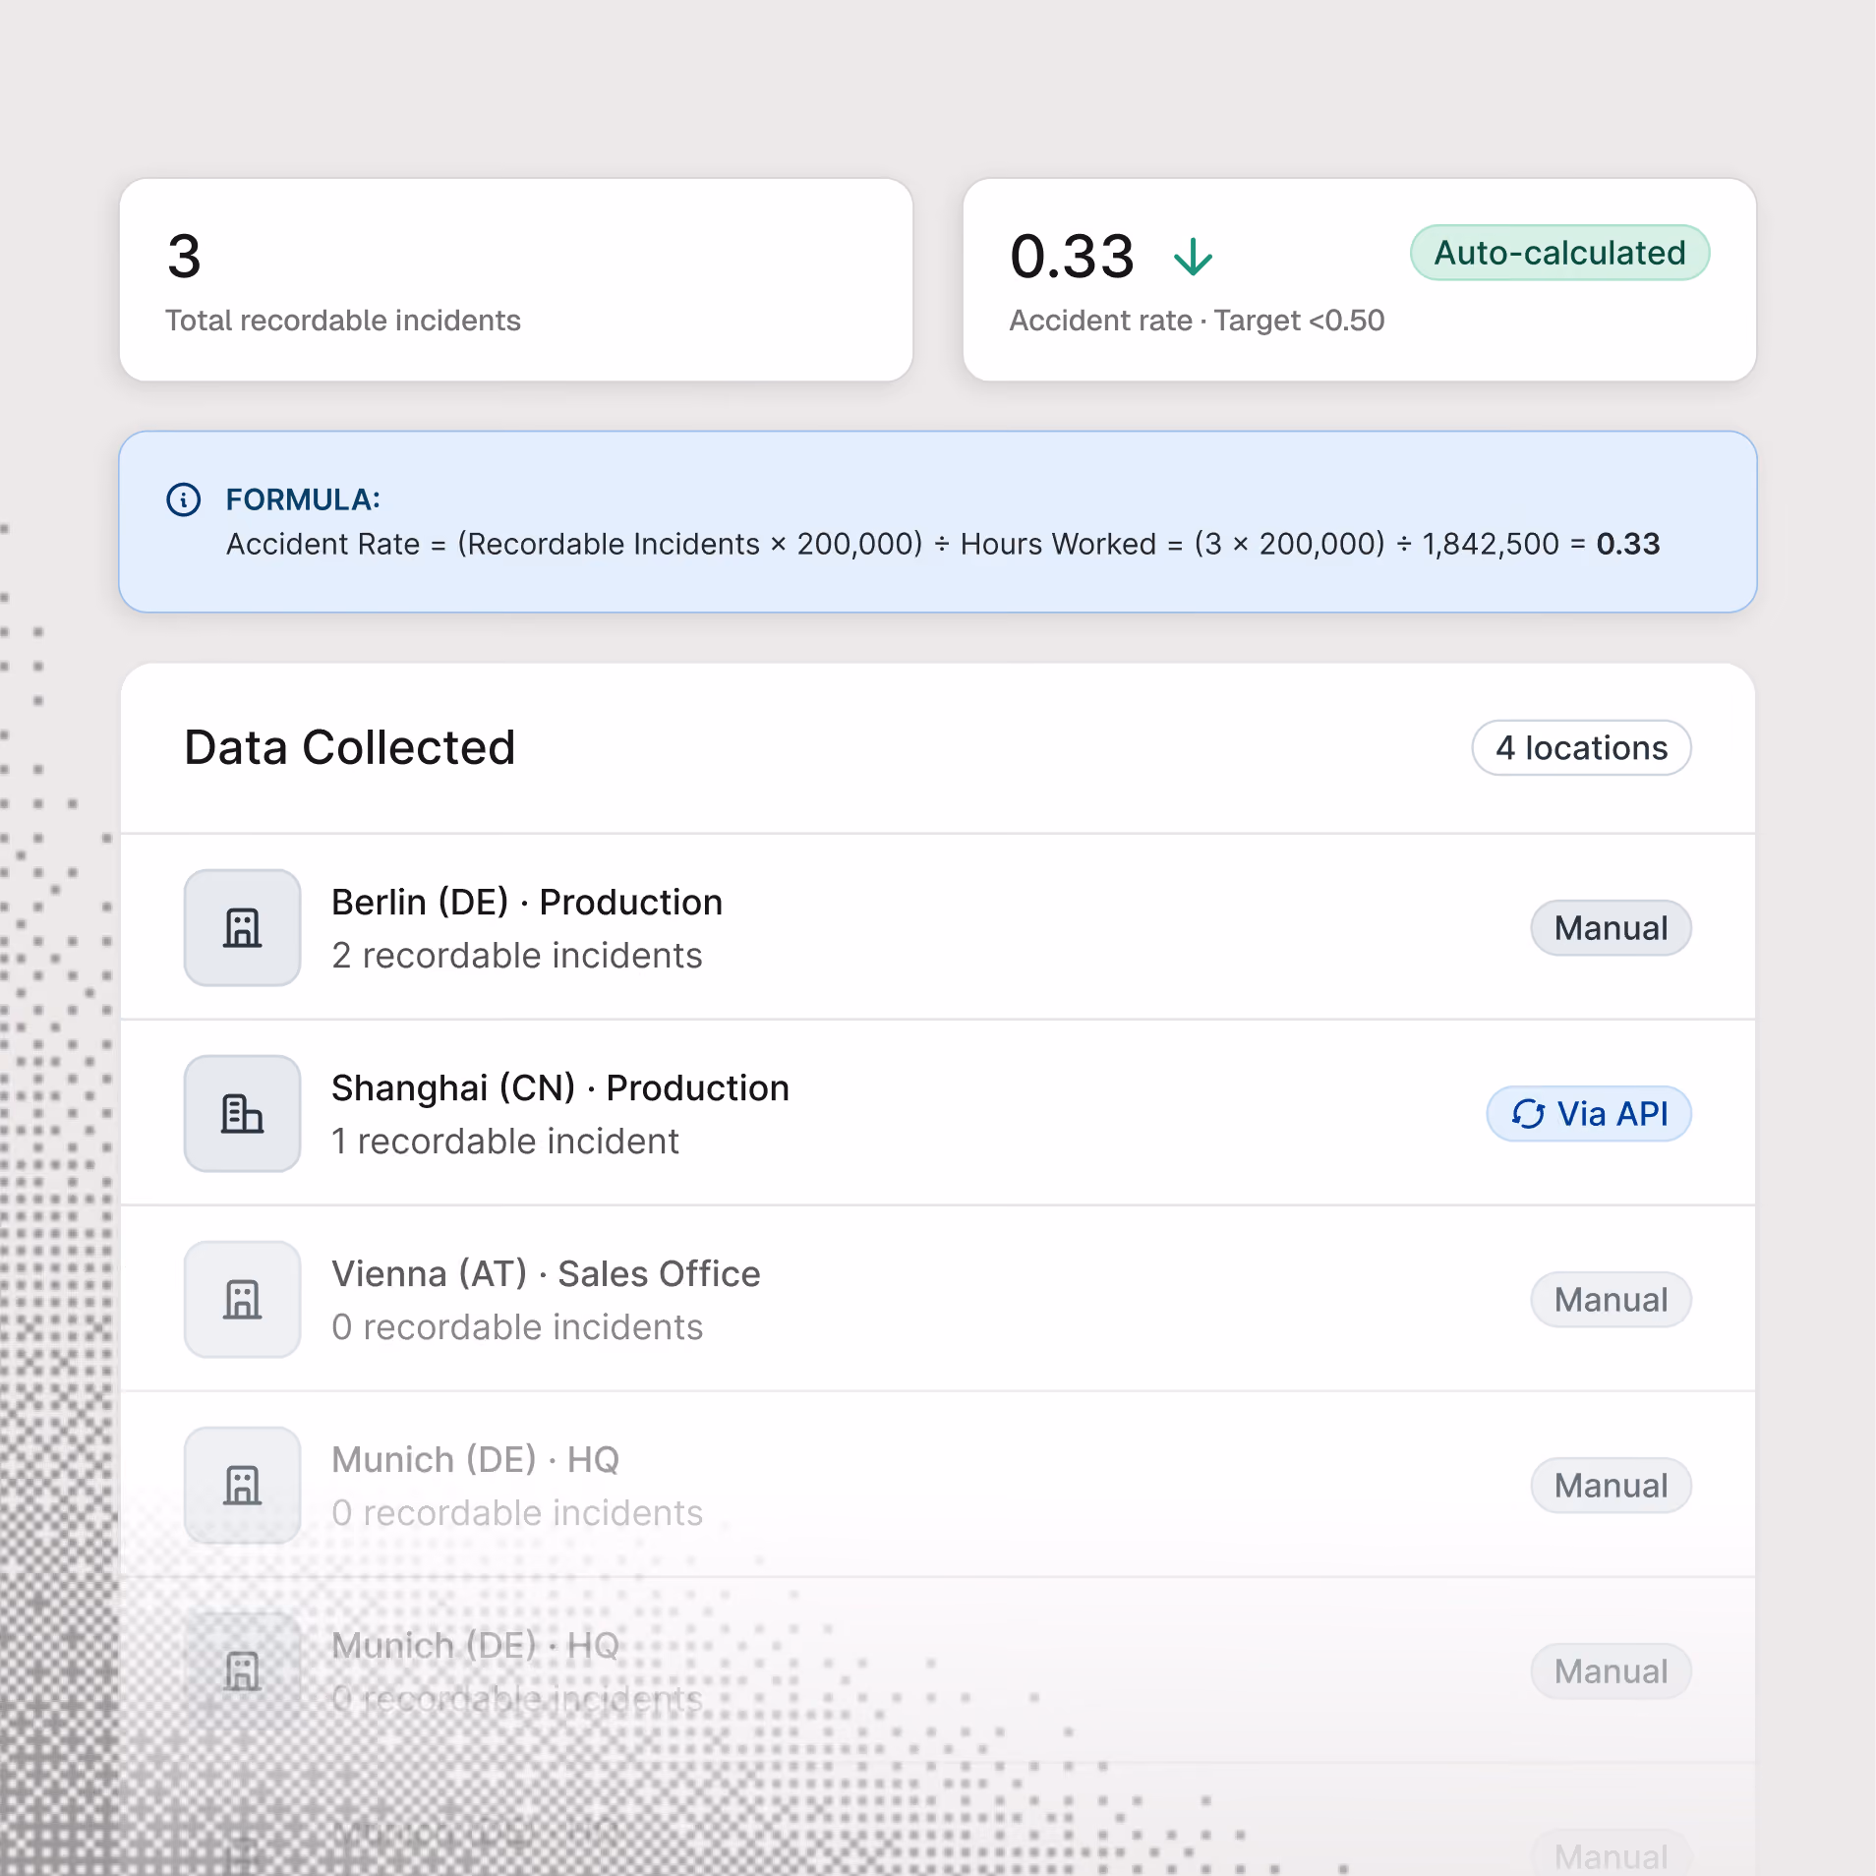The width and height of the screenshot is (1876, 1876).
Task: Click the Accident rate · Target <0.50 label
Action: coord(1197,321)
